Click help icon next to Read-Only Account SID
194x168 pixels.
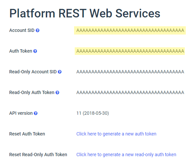pyautogui.click(x=60, y=72)
